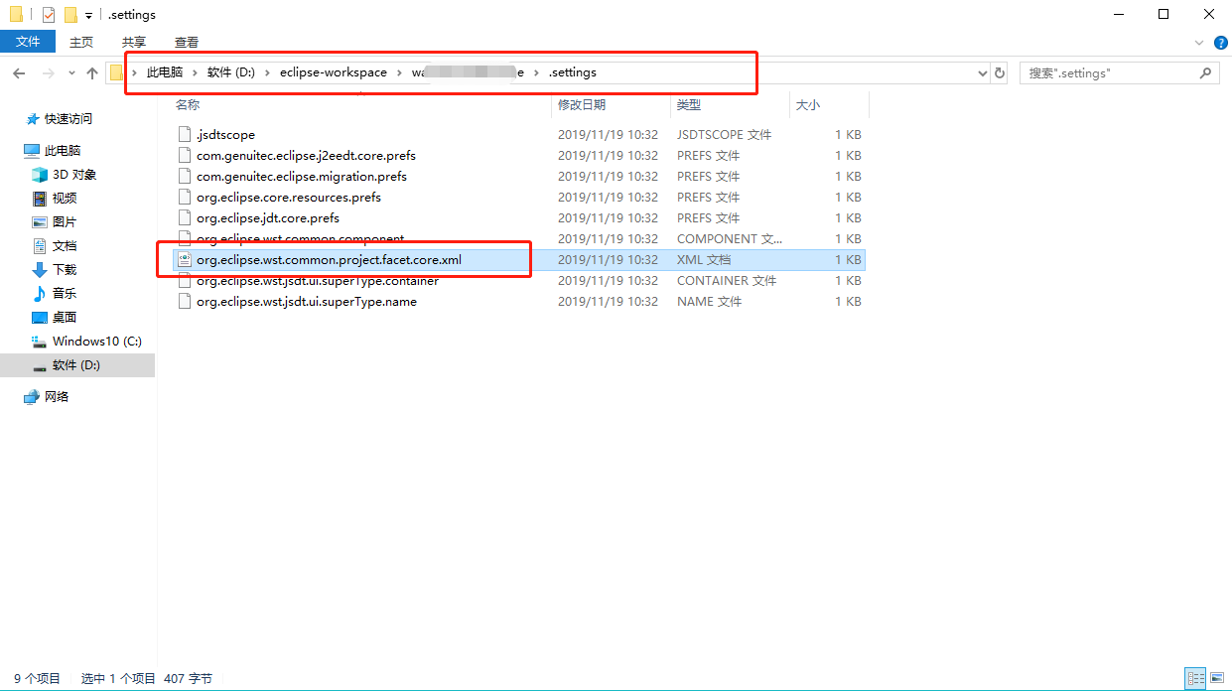The width and height of the screenshot is (1232, 691).
Task: Open the 文件 menu
Action: [28, 42]
